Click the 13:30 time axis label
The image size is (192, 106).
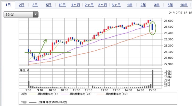[x=116, y=90]
